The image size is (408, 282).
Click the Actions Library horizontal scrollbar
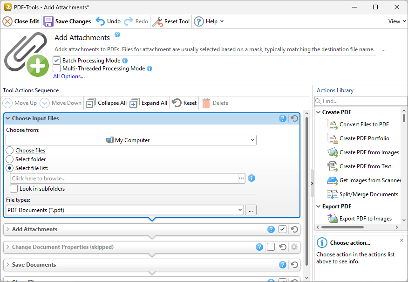[343, 227]
